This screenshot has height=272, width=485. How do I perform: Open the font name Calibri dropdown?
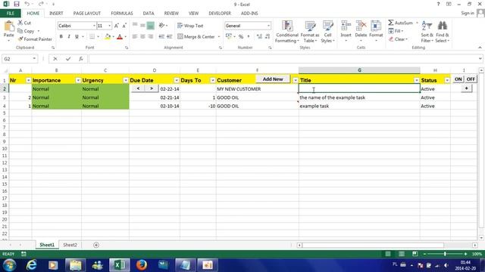pyautogui.click(x=94, y=26)
